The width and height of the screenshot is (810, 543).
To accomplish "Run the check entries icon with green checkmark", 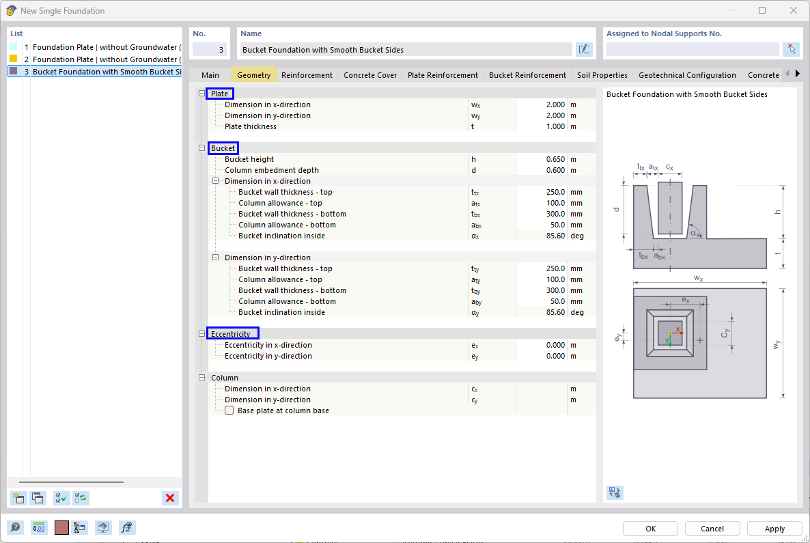I will (60, 498).
